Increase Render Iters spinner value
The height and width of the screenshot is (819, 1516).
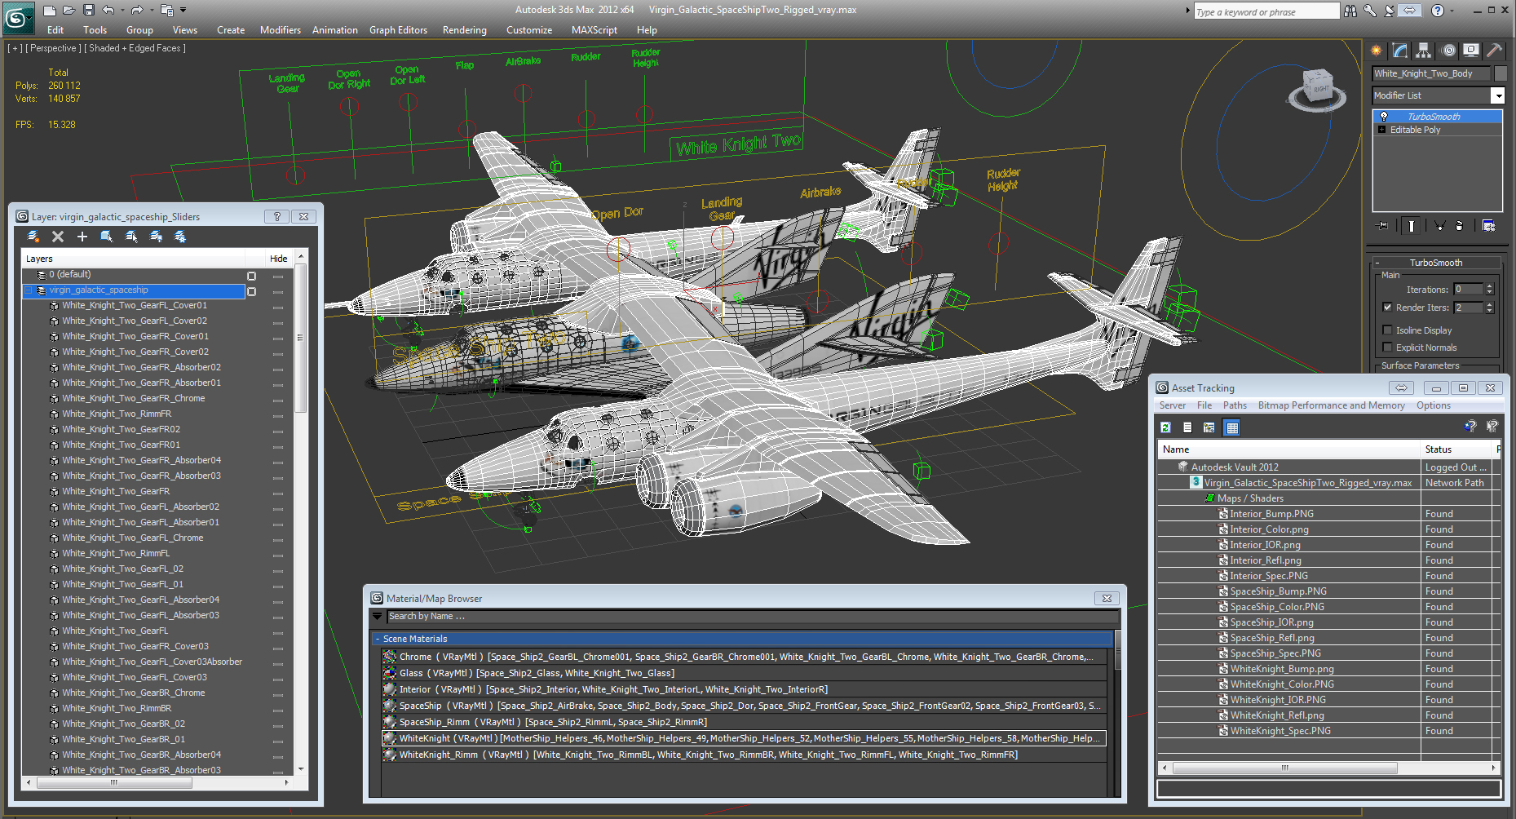tap(1490, 304)
